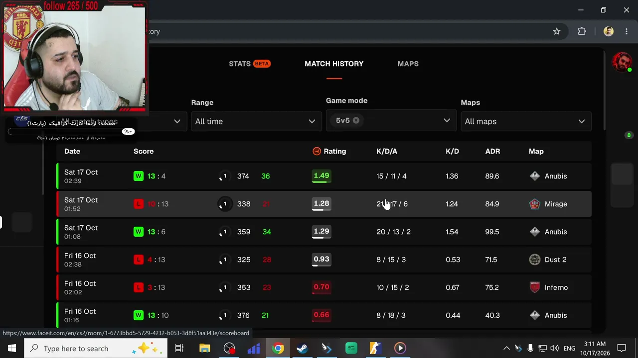The height and width of the screenshot is (358, 638).
Task: Show hidden system tray icons
Action: [506, 348]
